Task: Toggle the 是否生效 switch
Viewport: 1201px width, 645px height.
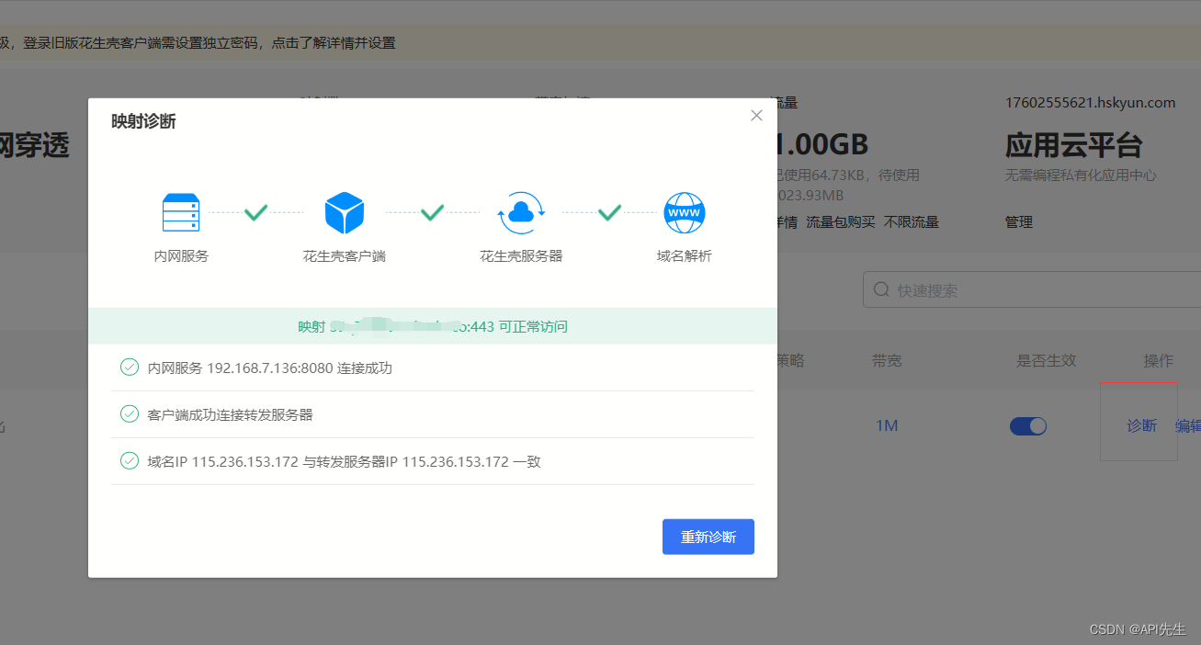Action: pos(1028,426)
